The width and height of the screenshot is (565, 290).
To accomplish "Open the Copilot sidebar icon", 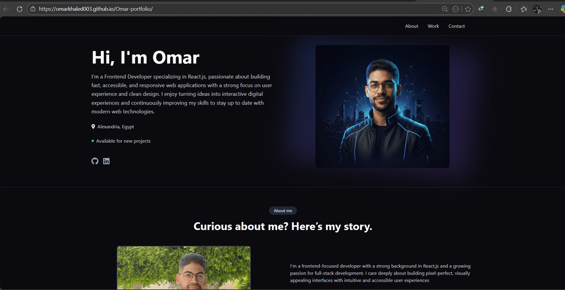I will click(562, 9).
